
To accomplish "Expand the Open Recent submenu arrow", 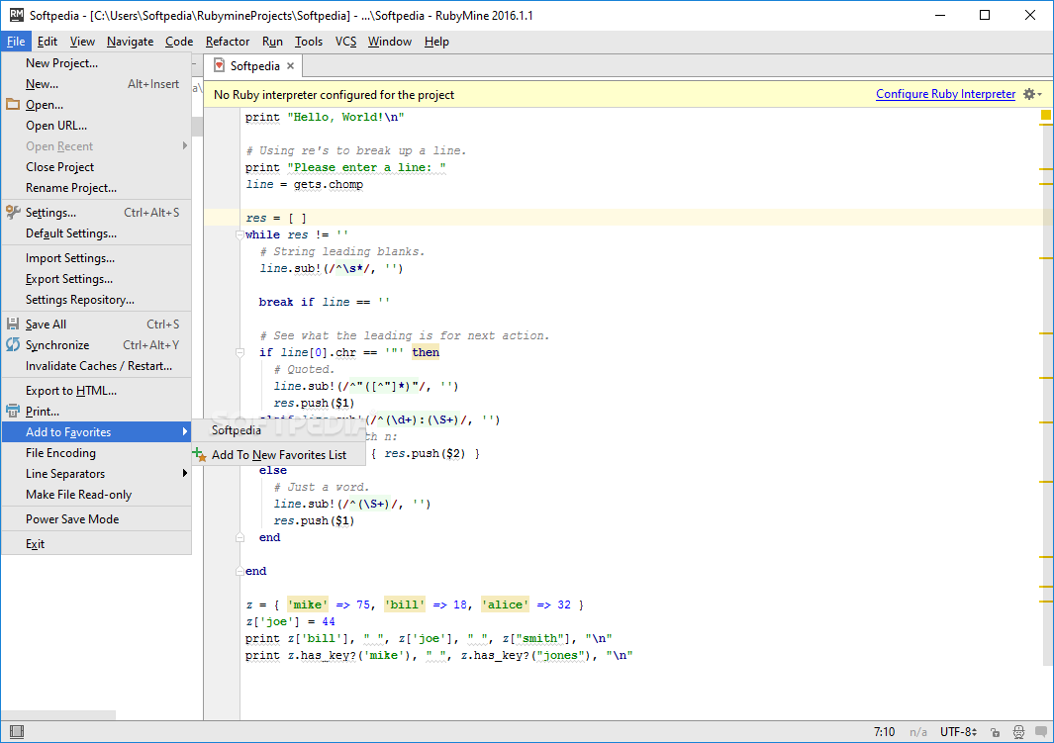I will pos(185,145).
